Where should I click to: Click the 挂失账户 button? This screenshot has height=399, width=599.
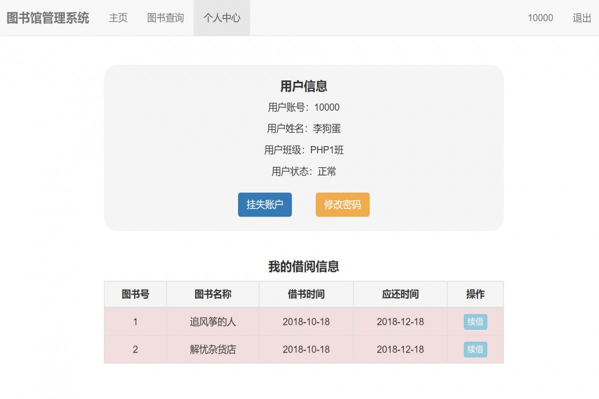tap(265, 204)
